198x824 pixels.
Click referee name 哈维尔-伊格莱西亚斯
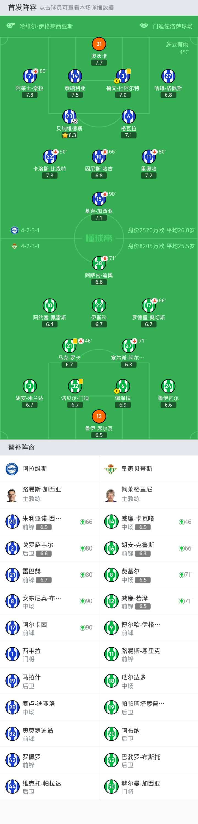(x=46, y=26)
